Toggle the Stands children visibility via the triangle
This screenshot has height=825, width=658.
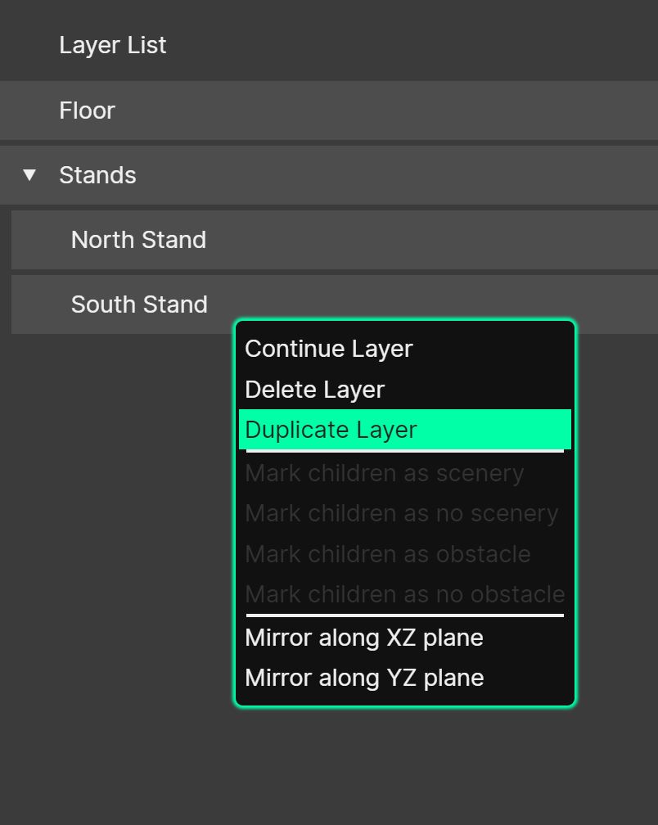tap(29, 174)
